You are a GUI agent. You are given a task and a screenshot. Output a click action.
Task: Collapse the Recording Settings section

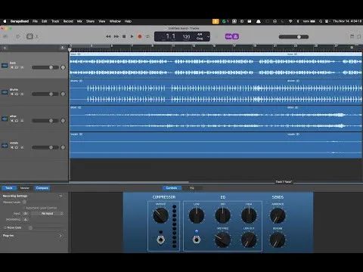click(x=60, y=196)
